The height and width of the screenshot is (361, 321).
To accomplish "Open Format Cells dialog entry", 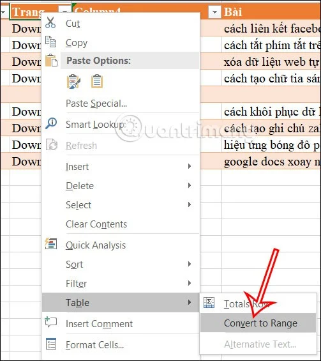I will point(120,345).
